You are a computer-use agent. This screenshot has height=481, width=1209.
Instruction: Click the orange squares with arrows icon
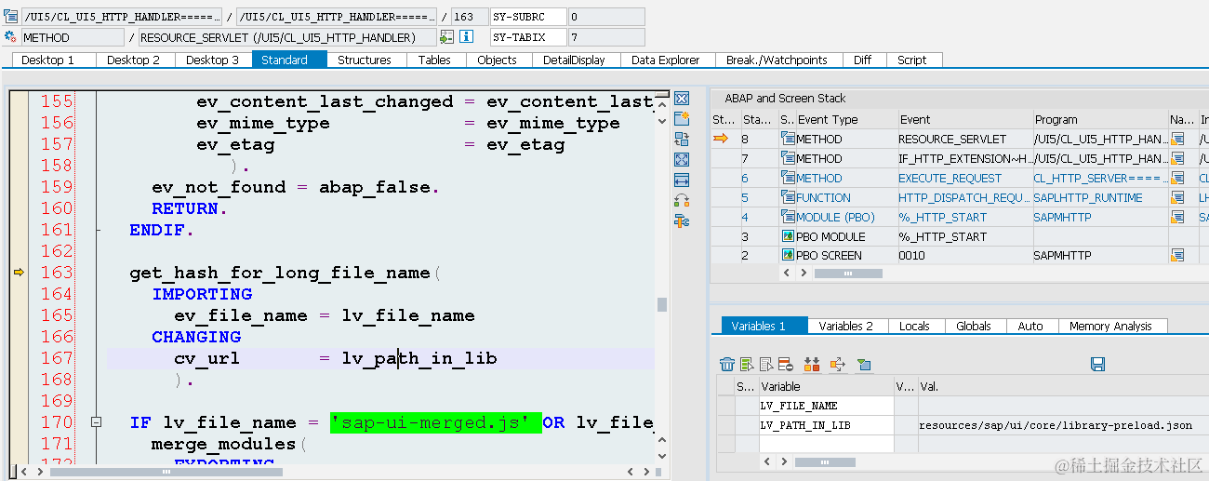tap(812, 364)
